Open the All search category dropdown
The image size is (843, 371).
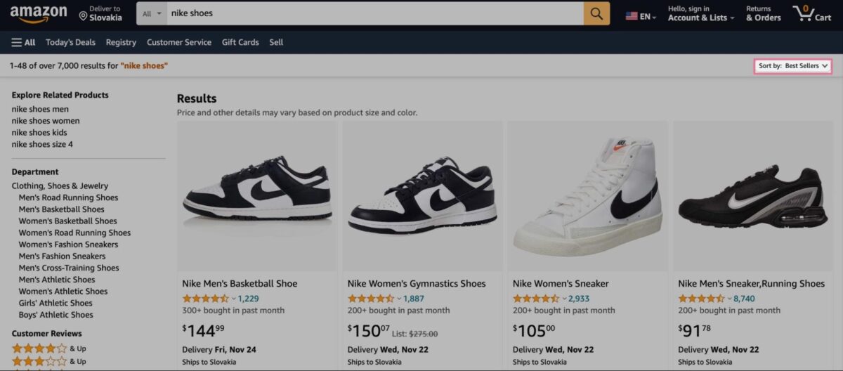tap(151, 13)
